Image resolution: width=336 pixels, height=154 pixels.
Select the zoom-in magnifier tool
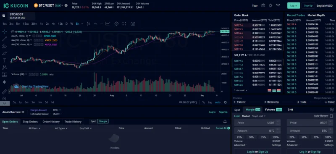(4, 99)
